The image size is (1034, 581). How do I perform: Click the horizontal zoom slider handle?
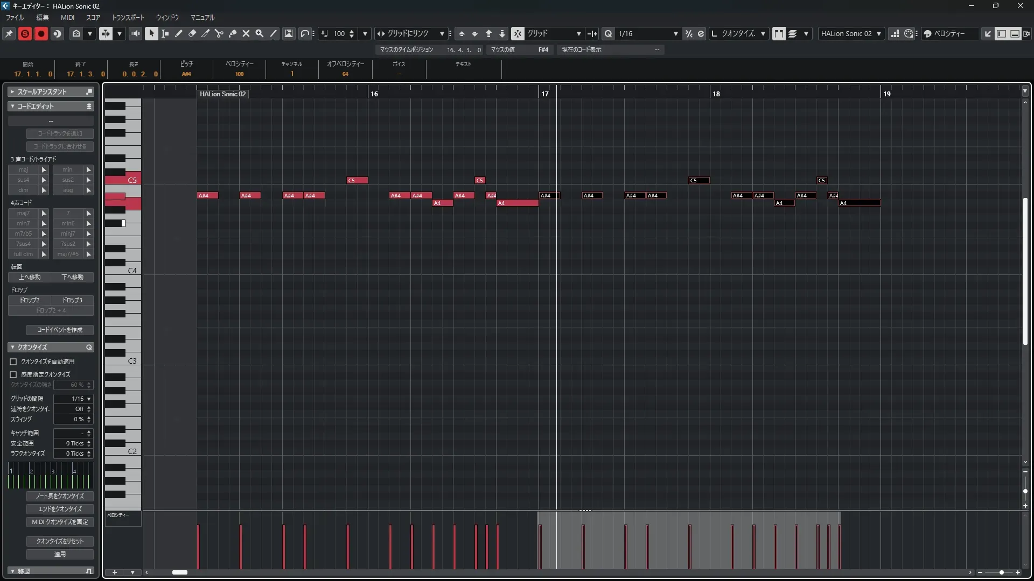[1001, 572]
